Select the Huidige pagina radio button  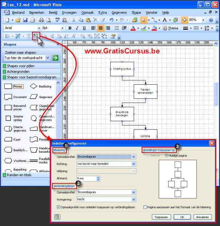pos(167,156)
